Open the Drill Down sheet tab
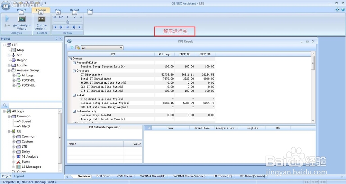The width and height of the screenshot is (346, 184). [103, 176]
